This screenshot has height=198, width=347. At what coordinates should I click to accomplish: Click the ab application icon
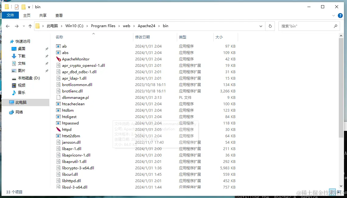(x=58, y=46)
